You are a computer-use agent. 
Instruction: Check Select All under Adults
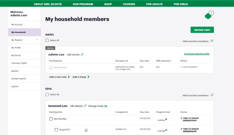click(x=47, y=40)
